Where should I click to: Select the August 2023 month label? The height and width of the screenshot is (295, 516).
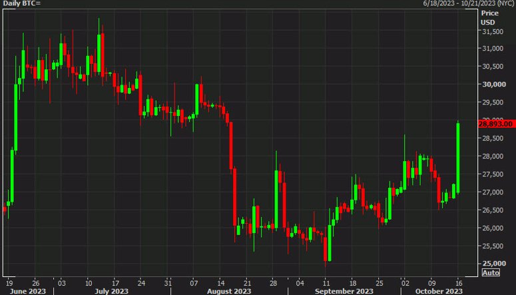(x=229, y=291)
